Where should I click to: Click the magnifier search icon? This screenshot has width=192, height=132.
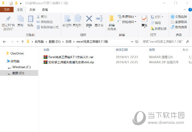(187, 42)
